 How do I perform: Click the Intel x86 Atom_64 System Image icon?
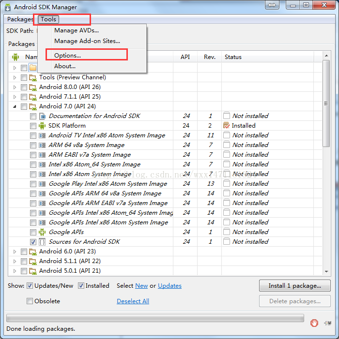click(x=42, y=164)
